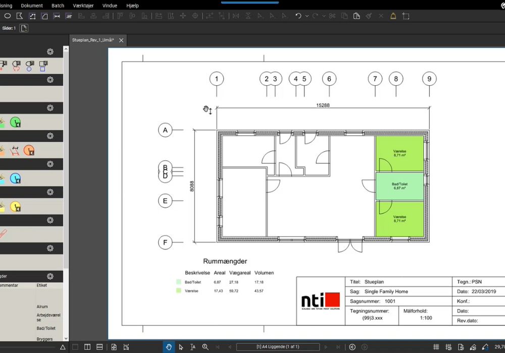Activate the Select arrow tool
This screenshot has height=353, width=505.
(x=181, y=347)
